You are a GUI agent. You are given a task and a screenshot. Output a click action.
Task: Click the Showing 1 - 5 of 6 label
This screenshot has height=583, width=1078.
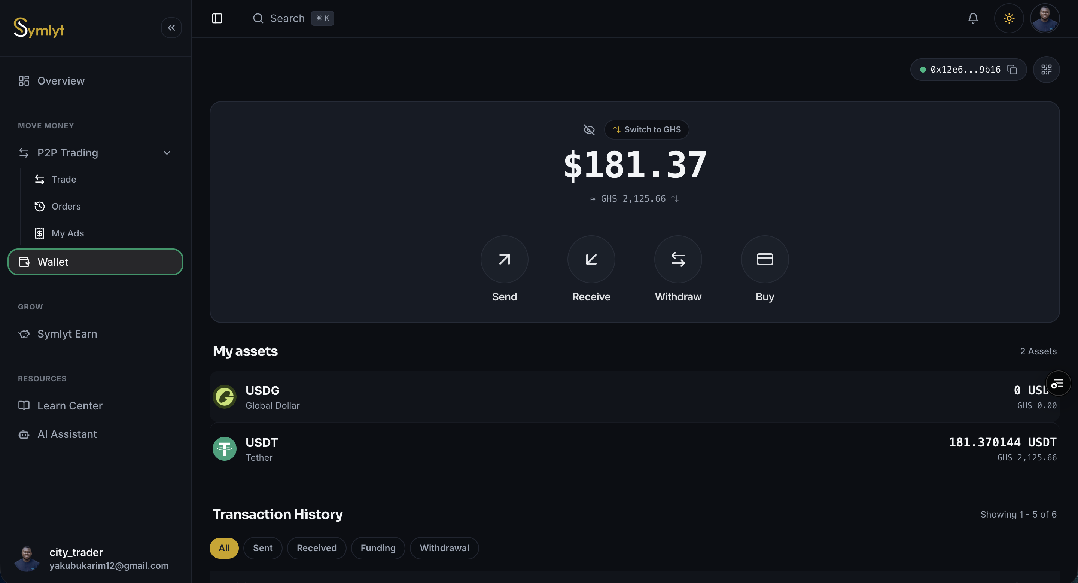[x=1018, y=515]
